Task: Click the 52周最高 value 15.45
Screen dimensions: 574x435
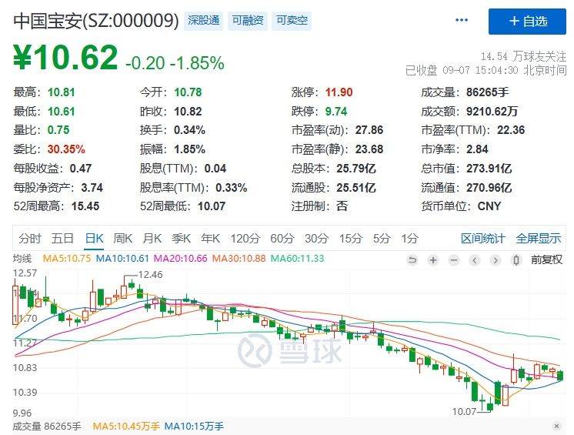Action: coord(85,206)
